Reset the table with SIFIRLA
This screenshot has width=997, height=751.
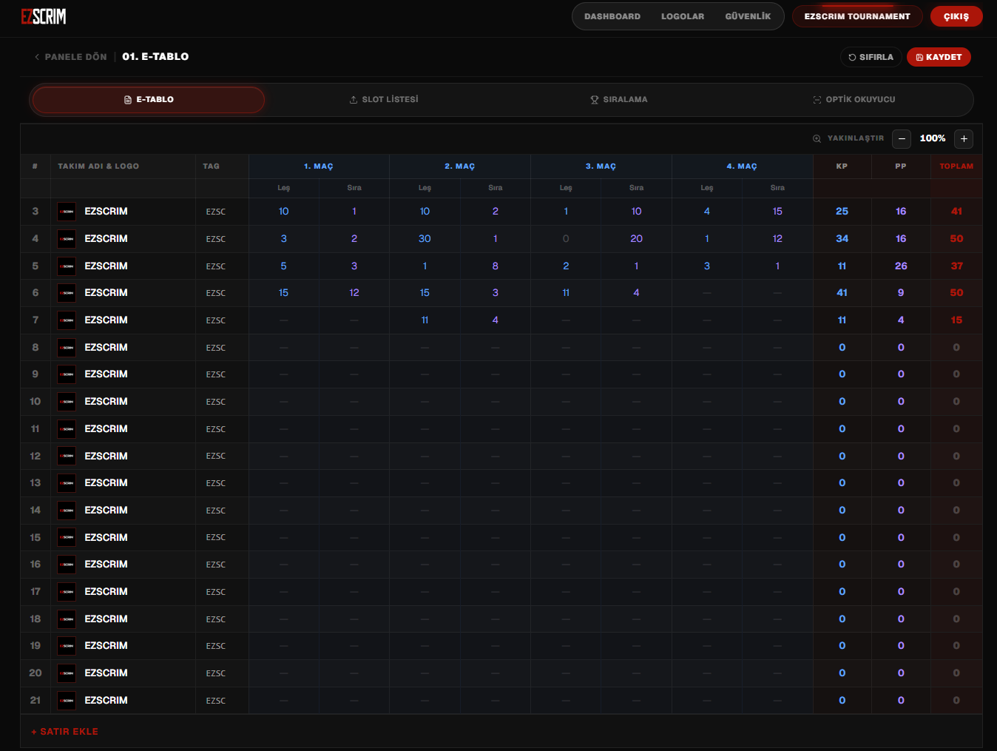pos(871,57)
